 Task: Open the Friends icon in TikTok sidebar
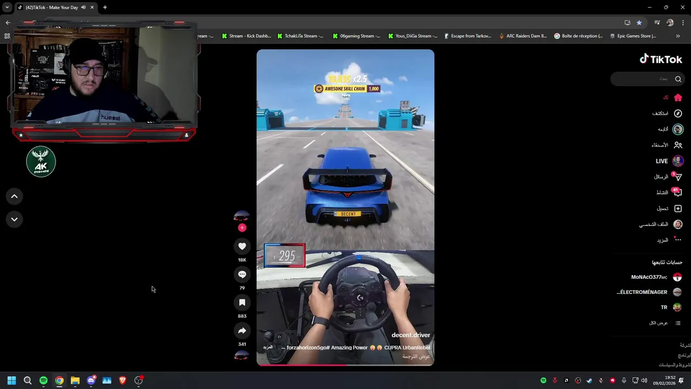[x=678, y=145]
